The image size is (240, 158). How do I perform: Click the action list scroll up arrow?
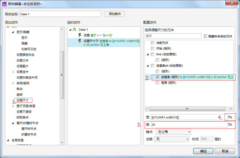click(x=62, y=29)
